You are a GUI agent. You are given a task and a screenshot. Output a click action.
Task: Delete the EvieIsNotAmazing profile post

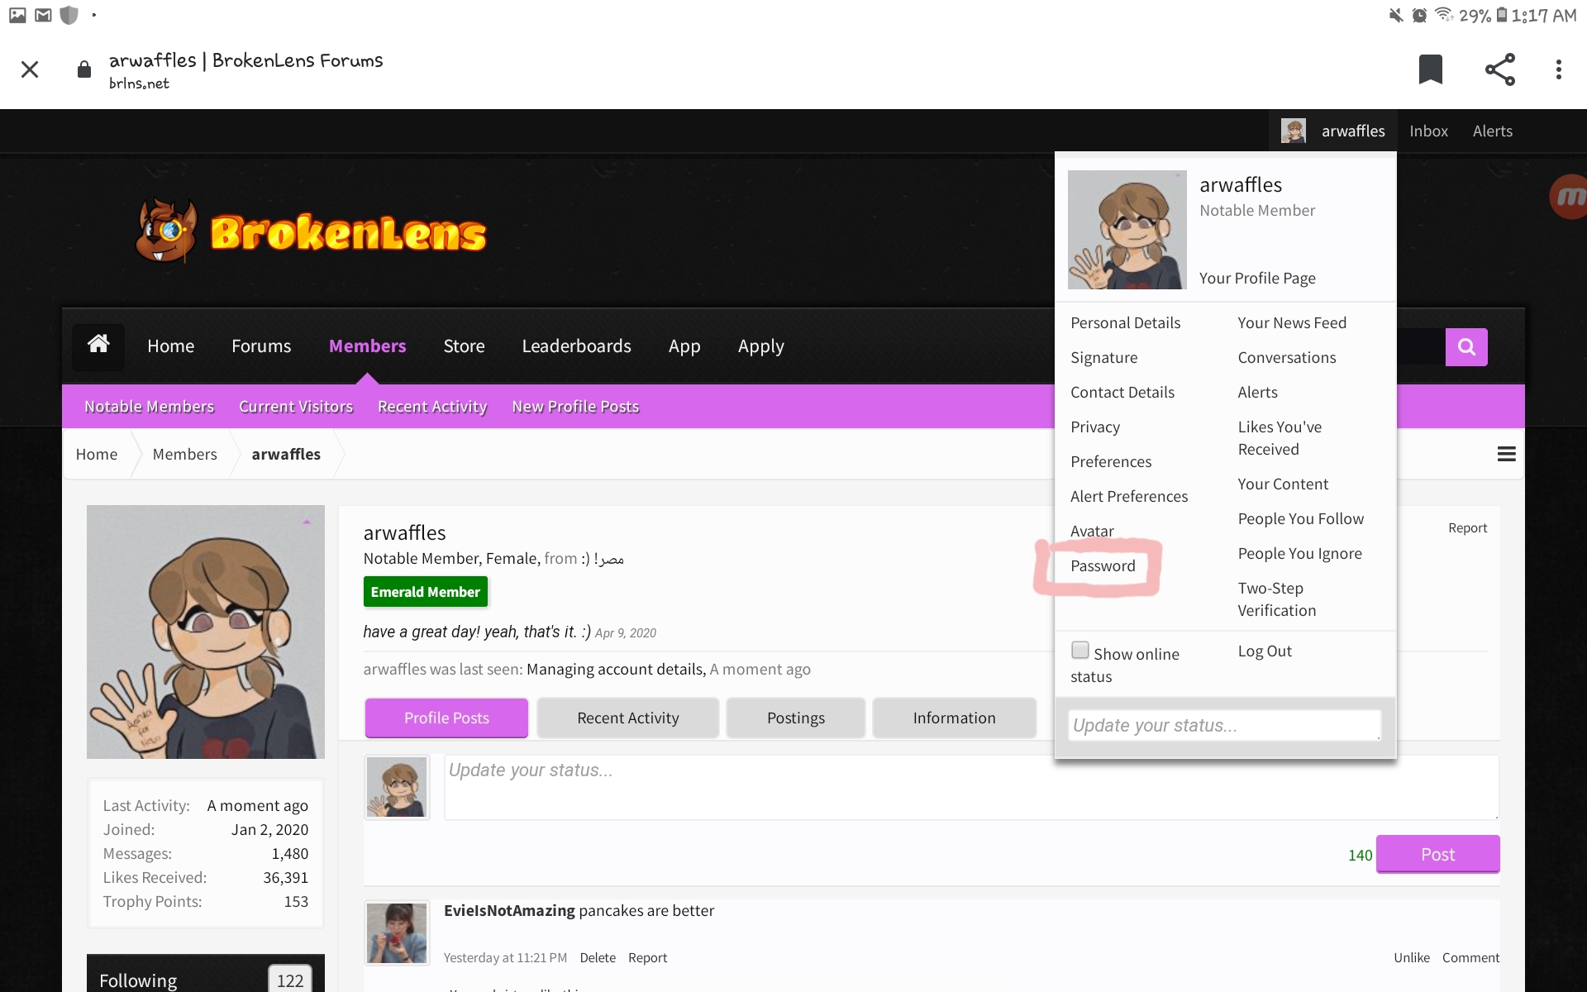(597, 957)
